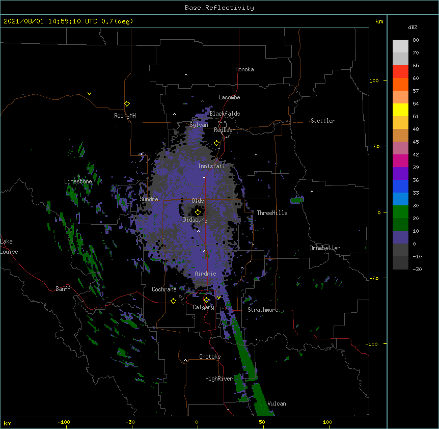Click the Cochrane town label
This screenshot has width=439, height=429.
coord(164,289)
